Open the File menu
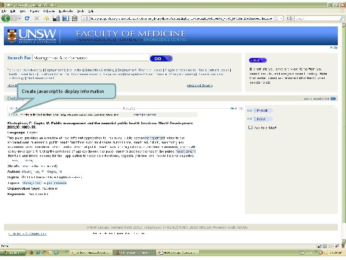Viewport: 346px width, 260px height. coord(4,11)
